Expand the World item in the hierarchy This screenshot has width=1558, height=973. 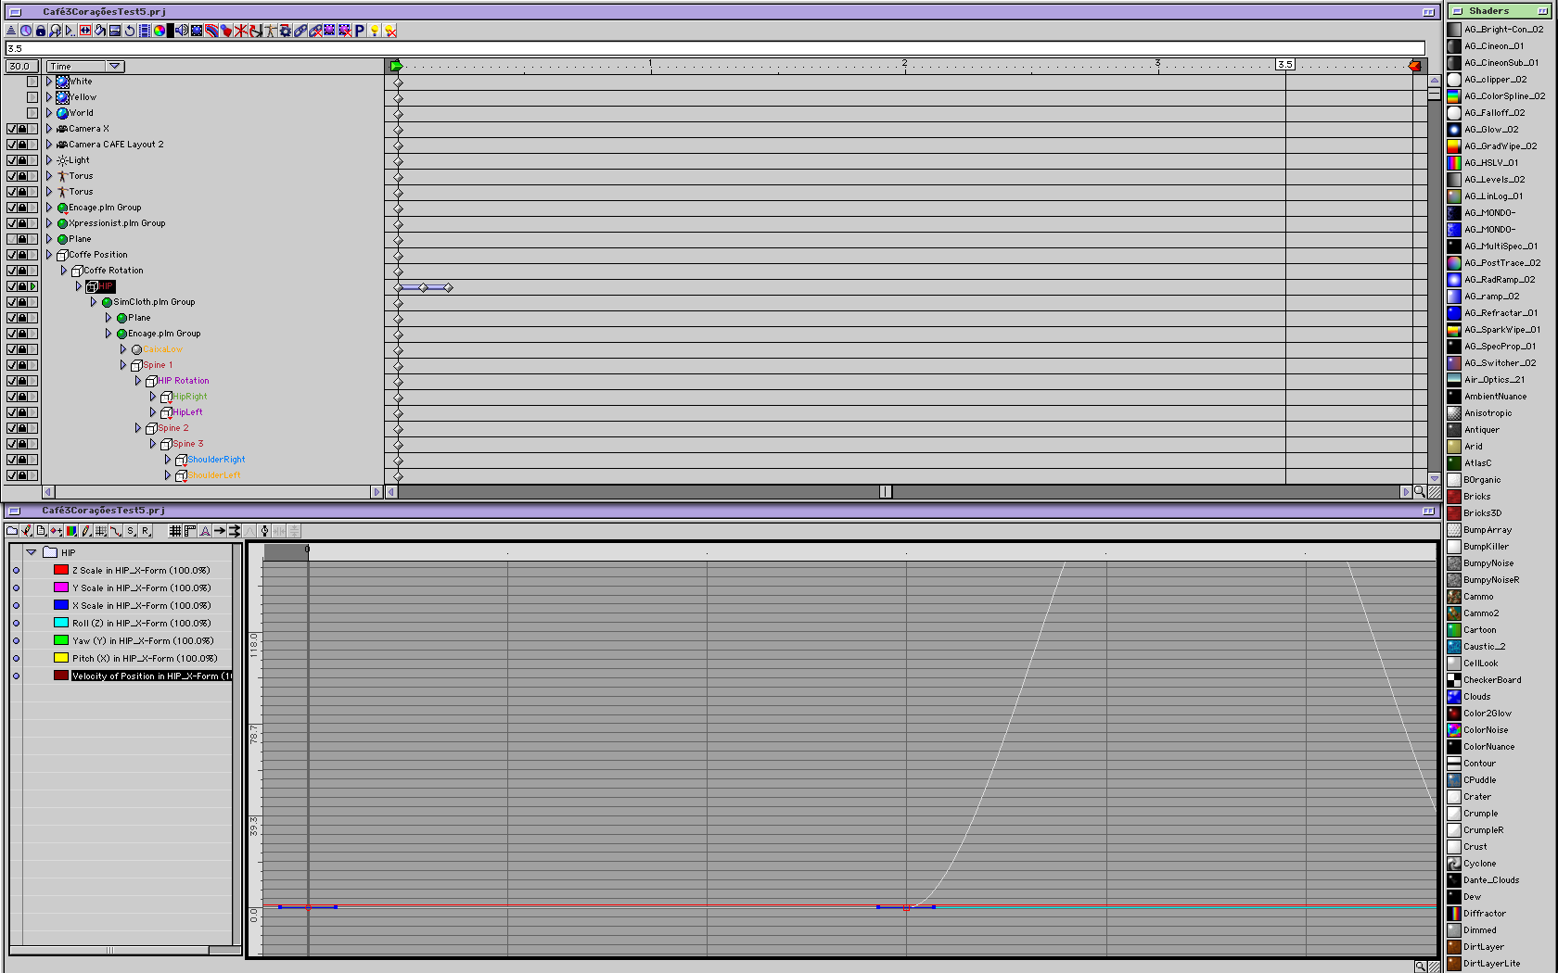[49, 113]
